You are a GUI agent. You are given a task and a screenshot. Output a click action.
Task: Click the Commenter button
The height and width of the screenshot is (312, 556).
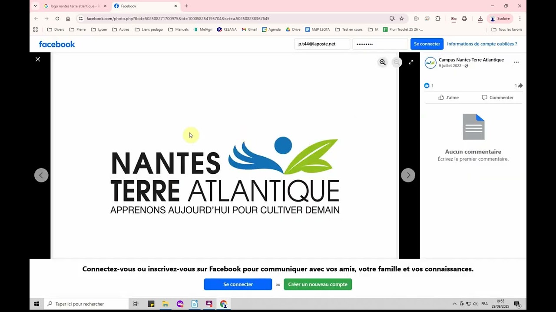[498, 97]
